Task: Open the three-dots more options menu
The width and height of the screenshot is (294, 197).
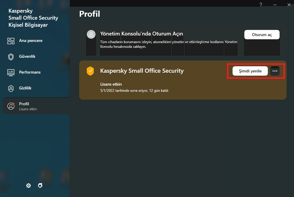Action: pyautogui.click(x=275, y=71)
